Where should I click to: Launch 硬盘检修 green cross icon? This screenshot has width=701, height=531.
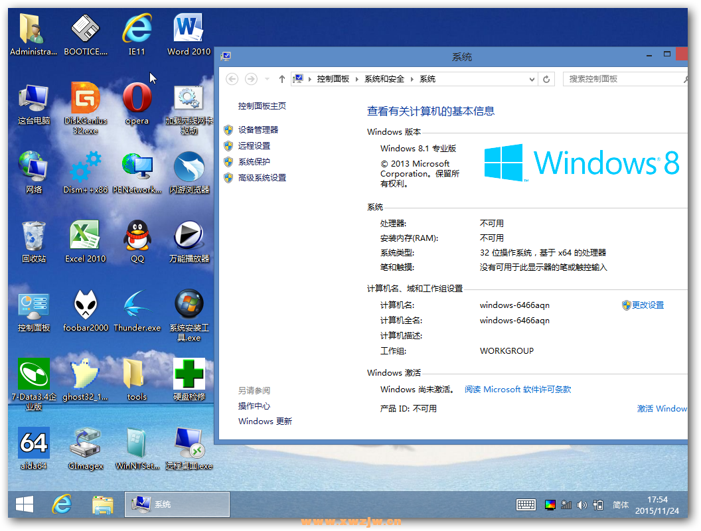point(189,380)
